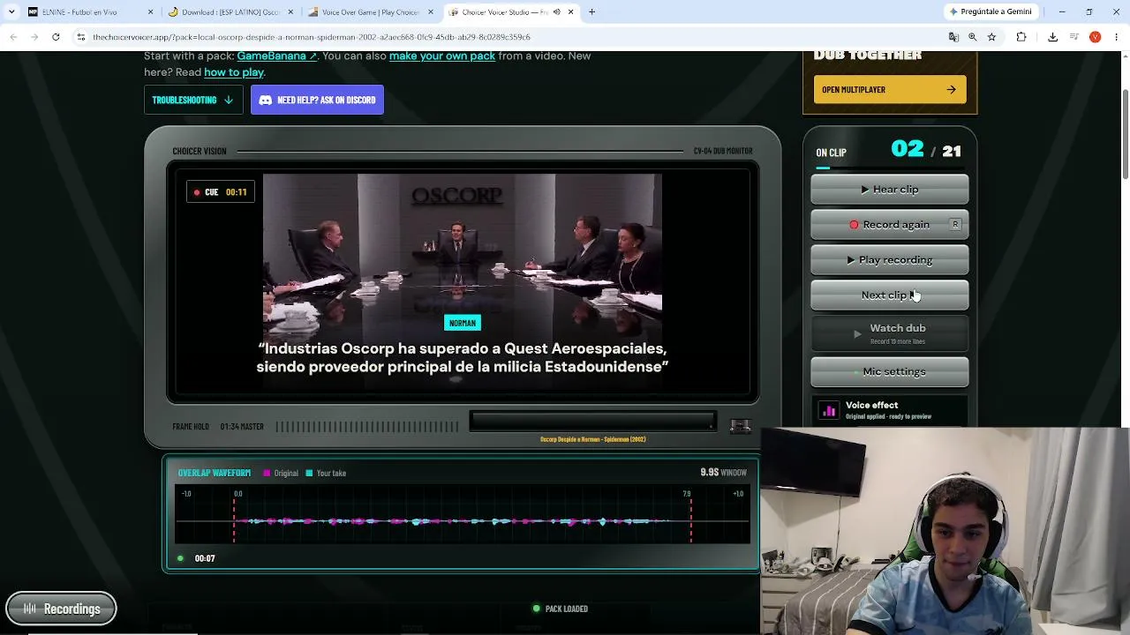Open Mic settings
1130x635 pixels.
point(890,372)
